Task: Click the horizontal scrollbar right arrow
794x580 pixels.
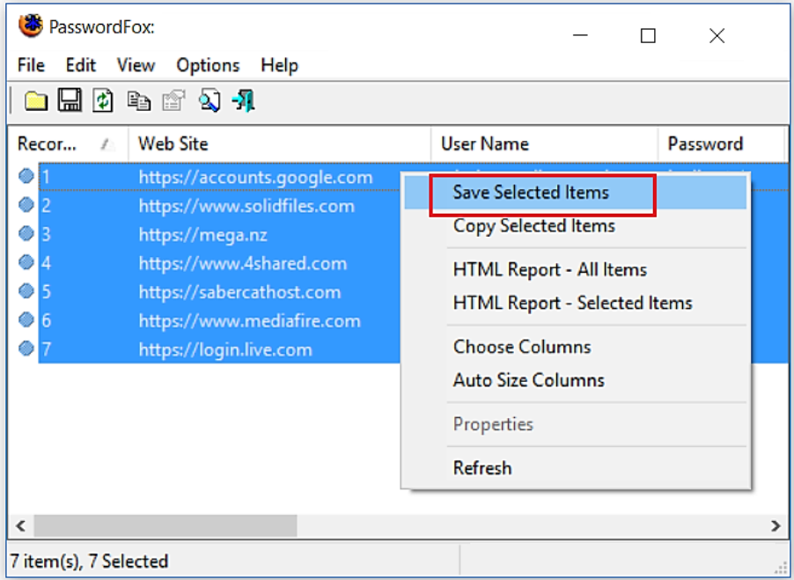Action: coord(776,525)
